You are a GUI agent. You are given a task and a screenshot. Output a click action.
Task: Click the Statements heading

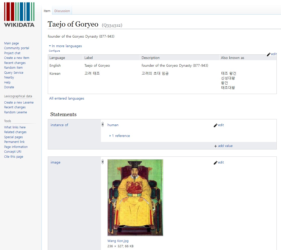pos(63,114)
